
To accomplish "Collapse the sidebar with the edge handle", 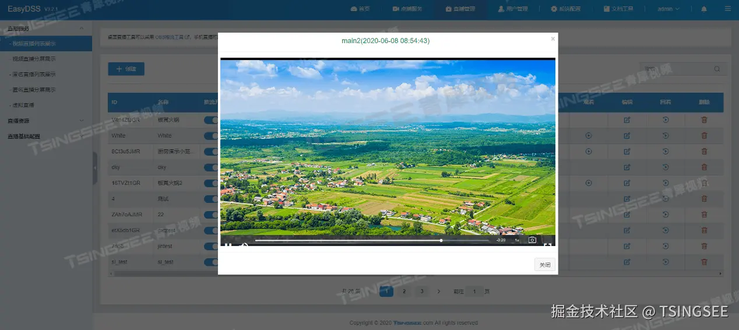I will coord(95,168).
